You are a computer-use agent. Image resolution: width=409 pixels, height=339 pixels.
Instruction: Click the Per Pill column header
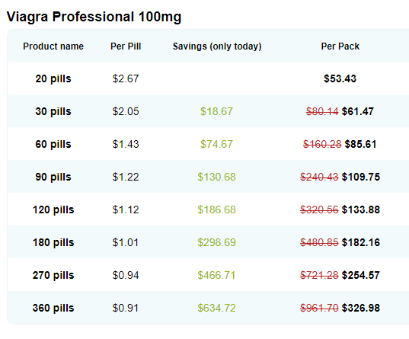tap(126, 46)
